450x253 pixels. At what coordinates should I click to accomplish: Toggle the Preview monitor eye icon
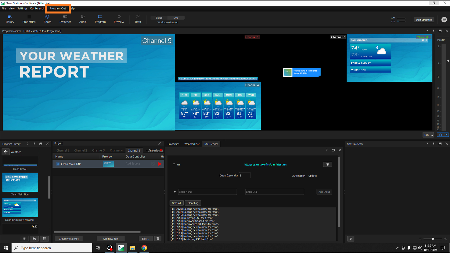click(x=119, y=17)
